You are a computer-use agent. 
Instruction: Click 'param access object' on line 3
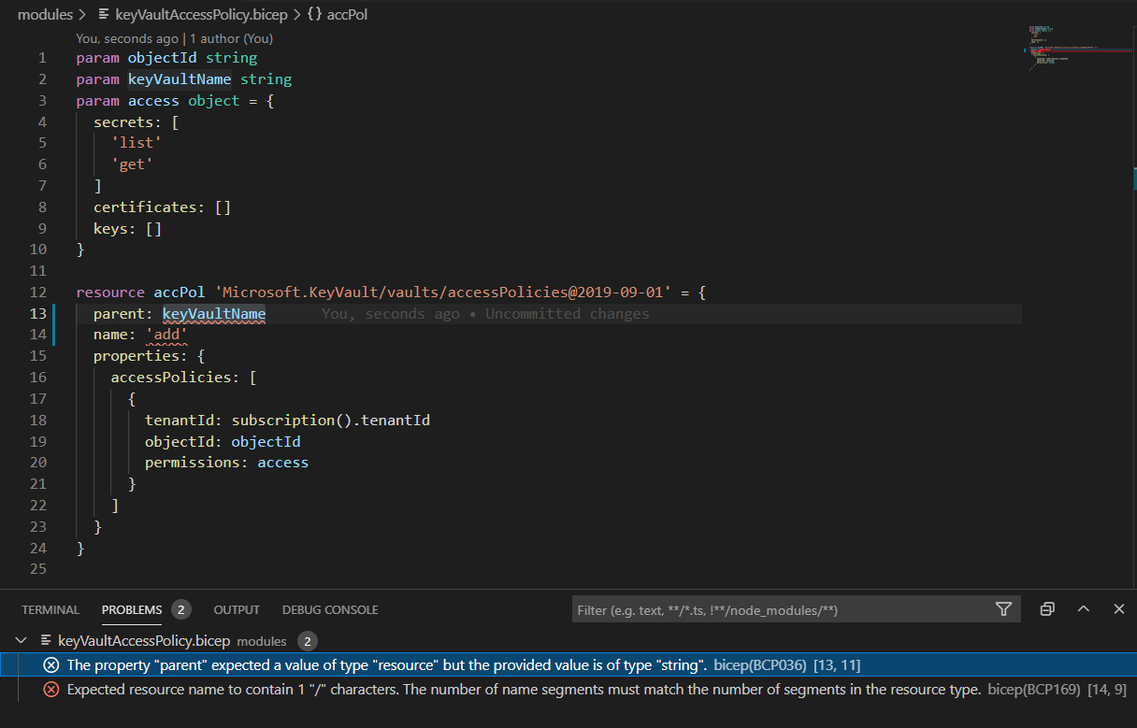point(158,101)
